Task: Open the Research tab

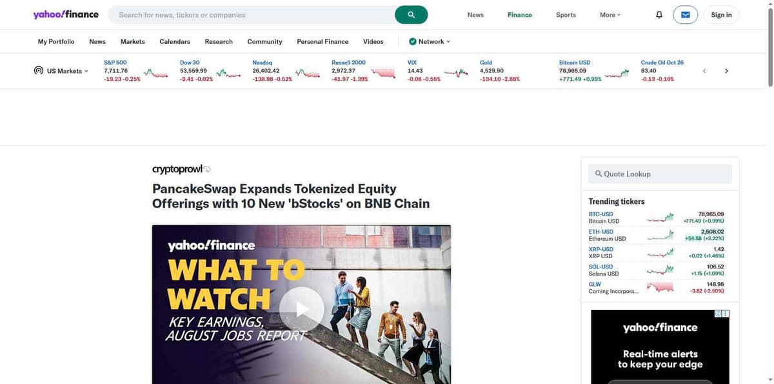Action: [x=219, y=41]
